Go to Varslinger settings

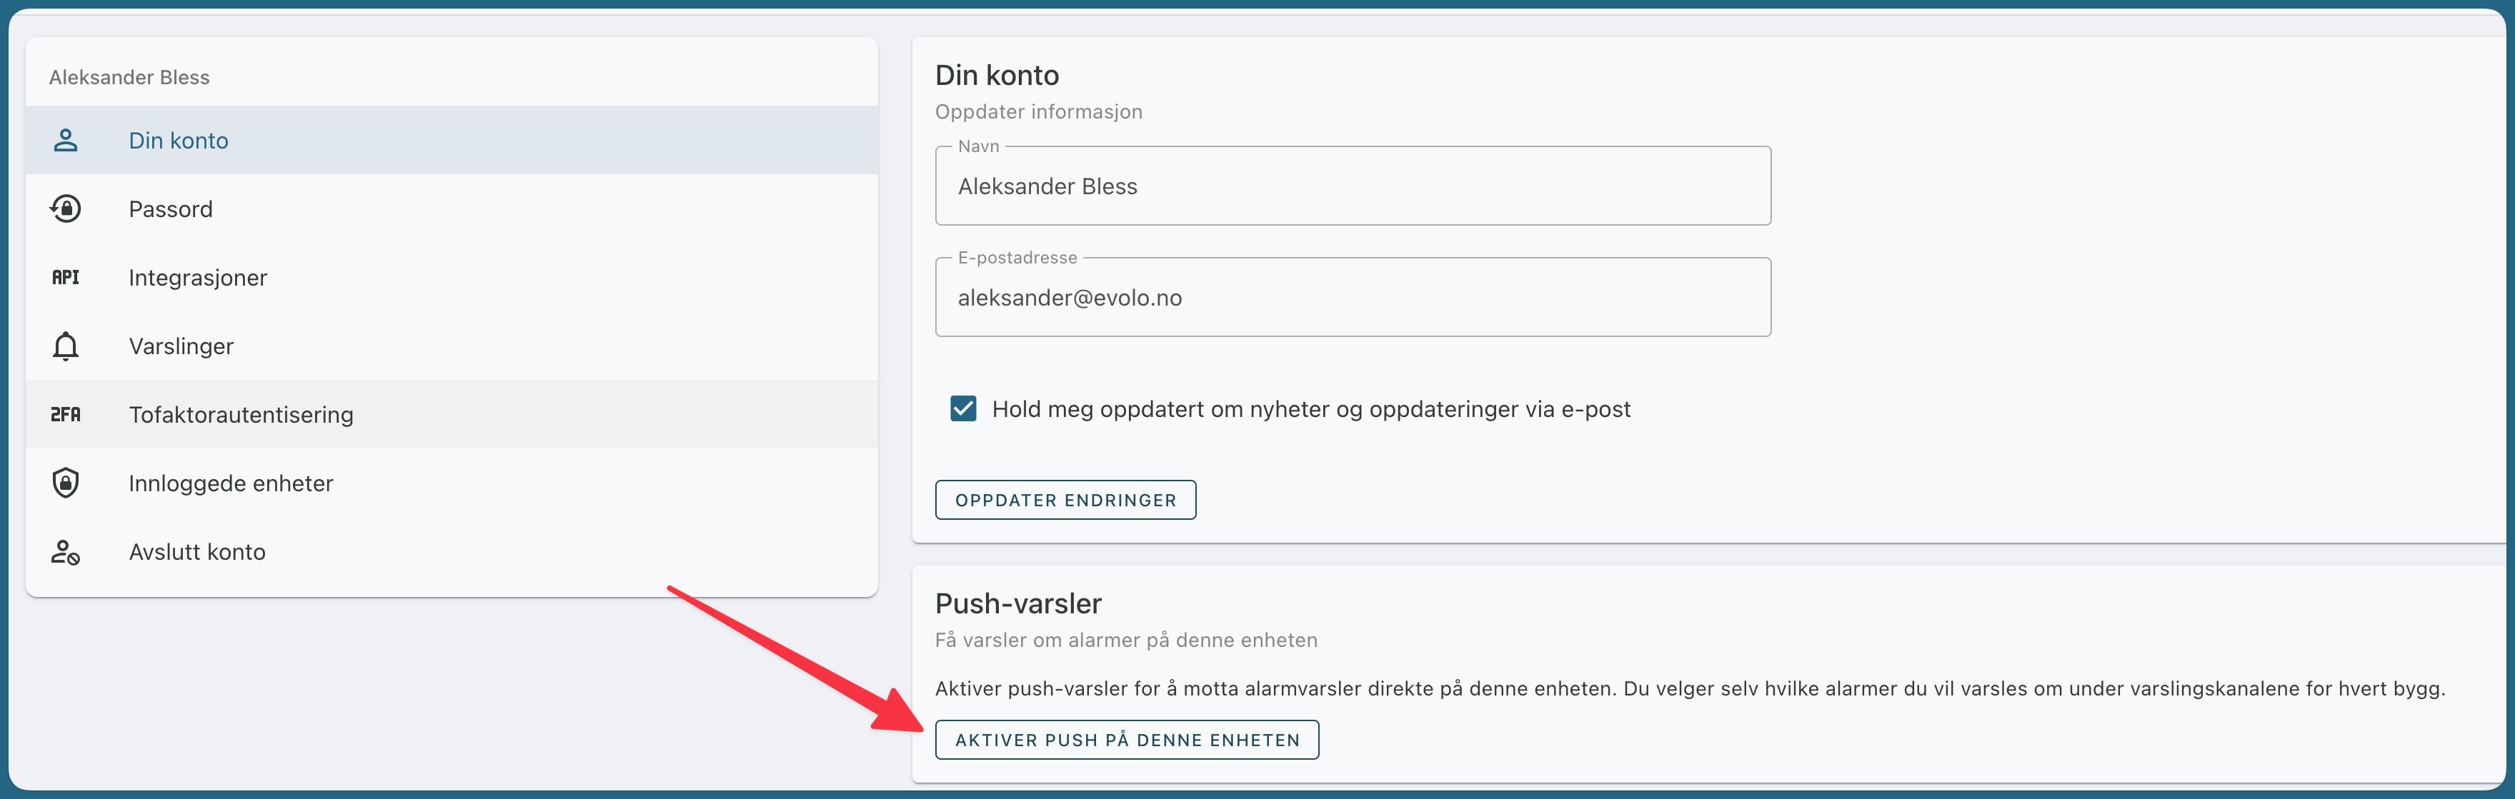pos(452,346)
